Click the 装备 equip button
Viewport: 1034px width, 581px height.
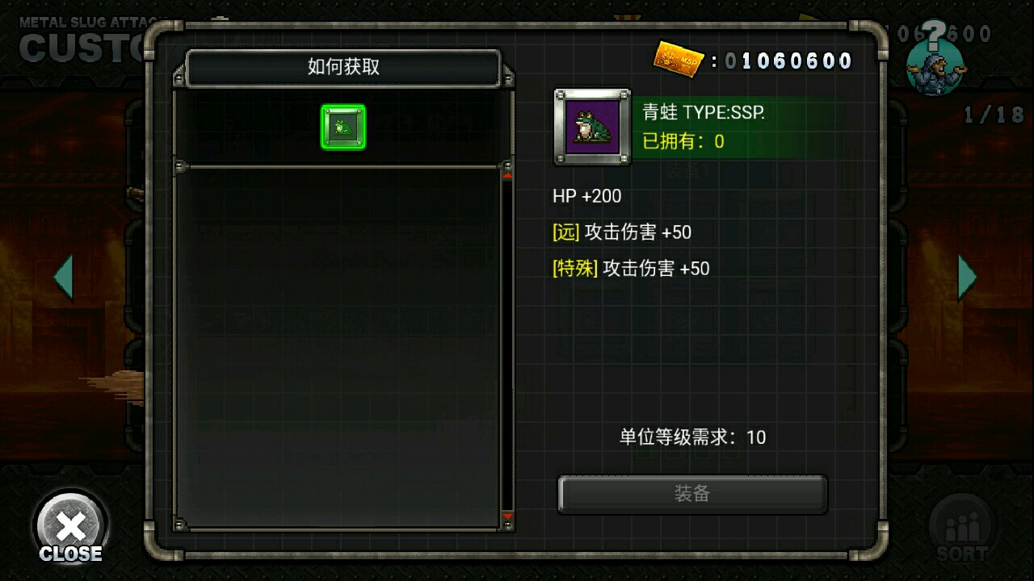[692, 494]
